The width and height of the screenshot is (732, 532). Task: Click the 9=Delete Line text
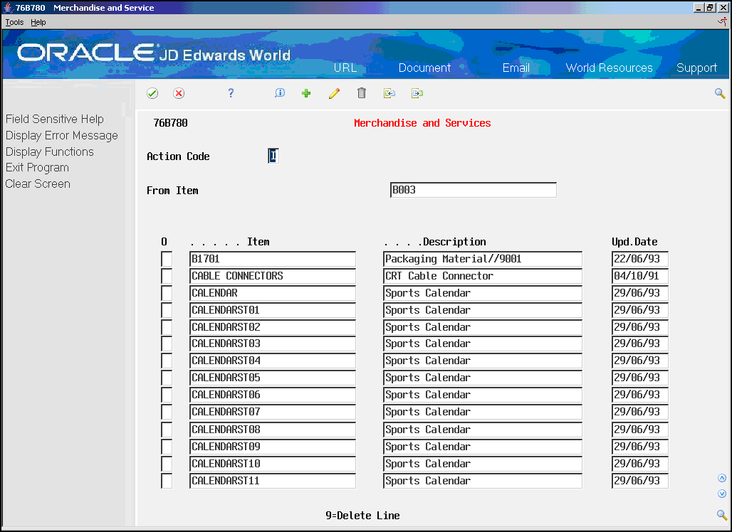point(362,516)
